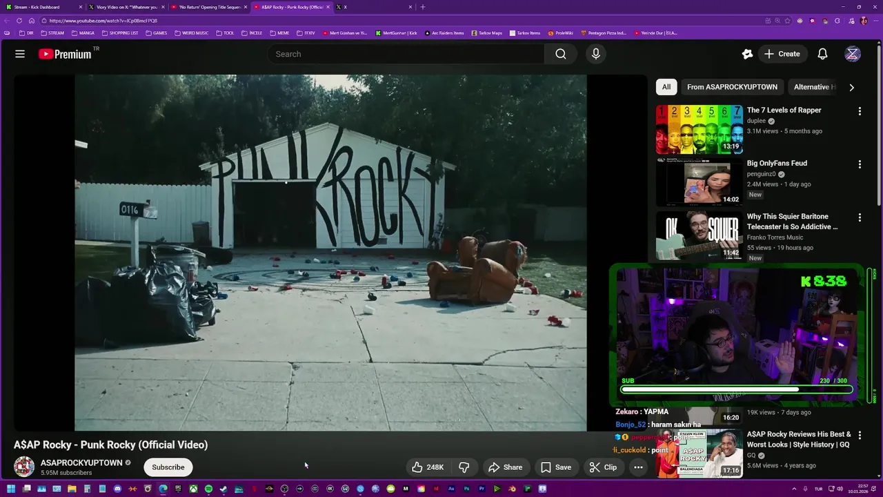This screenshot has height=497, width=883.
Task: Click the Punk Rocky video player
Action: pos(330,253)
